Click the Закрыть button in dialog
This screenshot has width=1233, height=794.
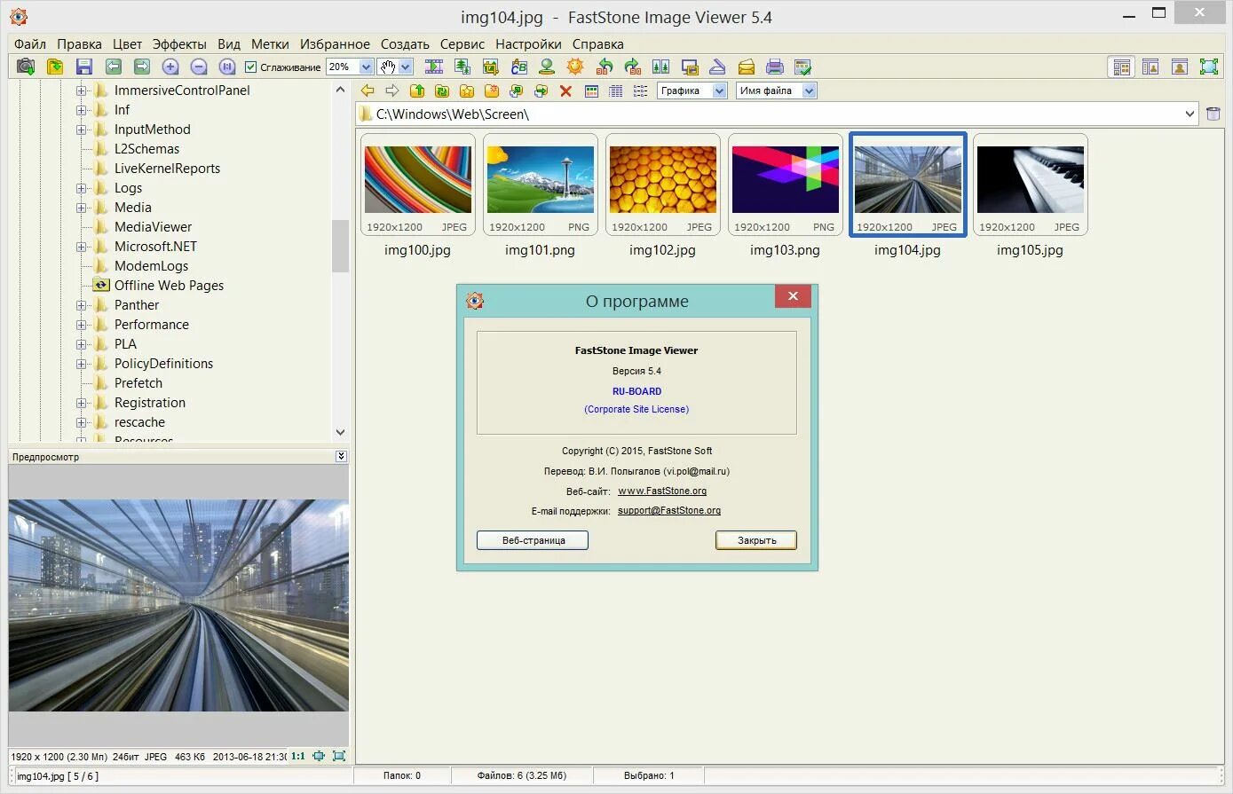coord(756,540)
